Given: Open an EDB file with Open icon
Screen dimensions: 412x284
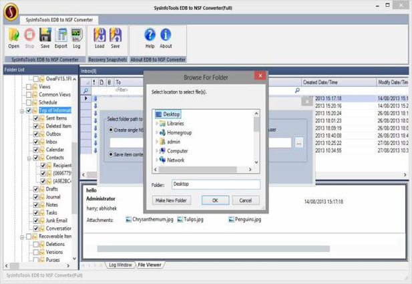Looking at the screenshot, I should pyautogui.click(x=13, y=38).
